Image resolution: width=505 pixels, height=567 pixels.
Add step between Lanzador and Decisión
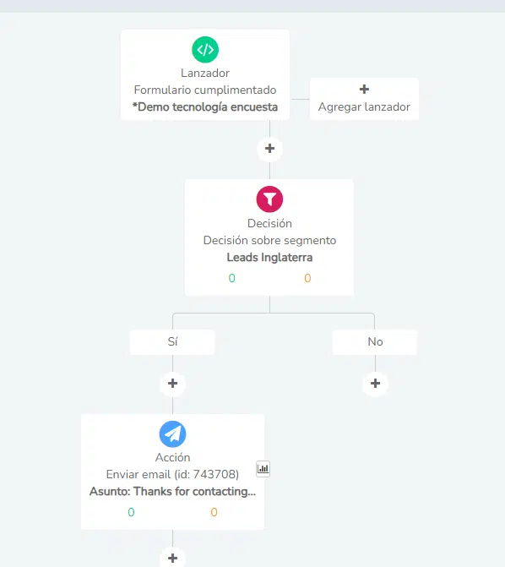click(x=269, y=149)
